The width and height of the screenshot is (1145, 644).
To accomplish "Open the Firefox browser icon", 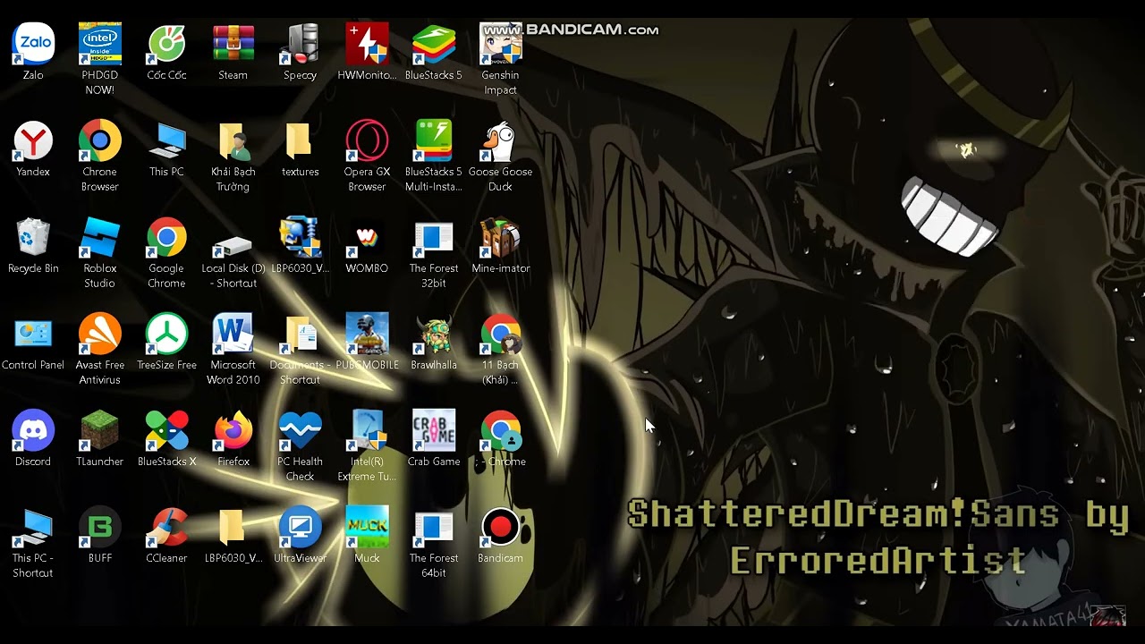I will (x=233, y=430).
